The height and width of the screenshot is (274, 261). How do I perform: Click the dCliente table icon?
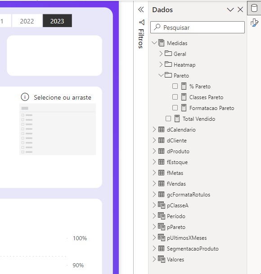[161, 140]
